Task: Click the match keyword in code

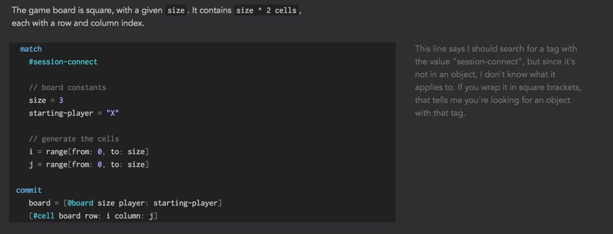Action: tap(31, 49)
